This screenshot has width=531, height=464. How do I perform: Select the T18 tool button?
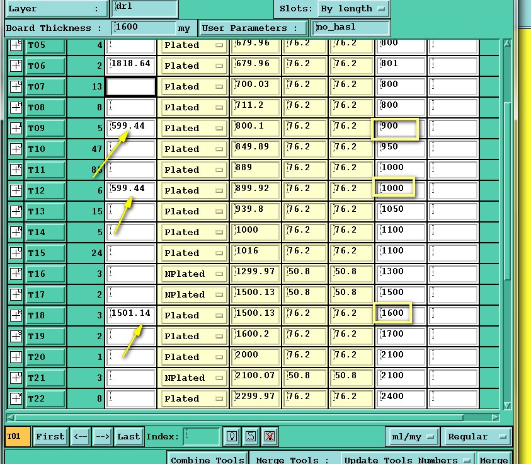[x=45, y=315]
